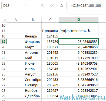Select cell with 5,358666916

pyautogui.click(x=79, y=80)
